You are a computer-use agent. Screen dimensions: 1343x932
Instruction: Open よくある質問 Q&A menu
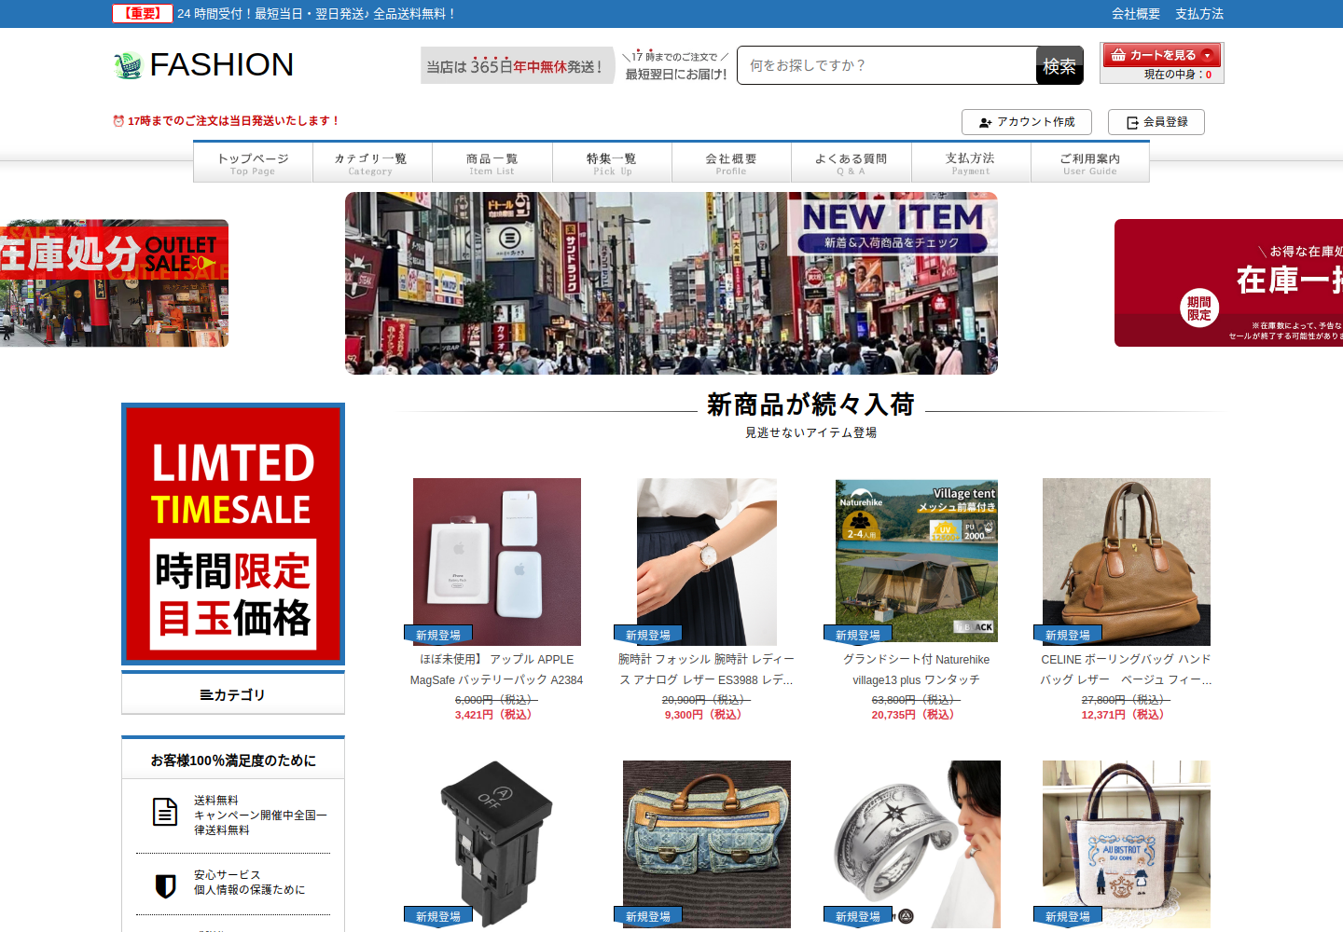point(851,163)
